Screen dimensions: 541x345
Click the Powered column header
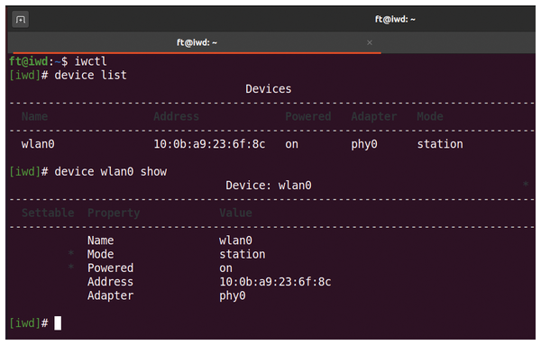coord(308,116)
